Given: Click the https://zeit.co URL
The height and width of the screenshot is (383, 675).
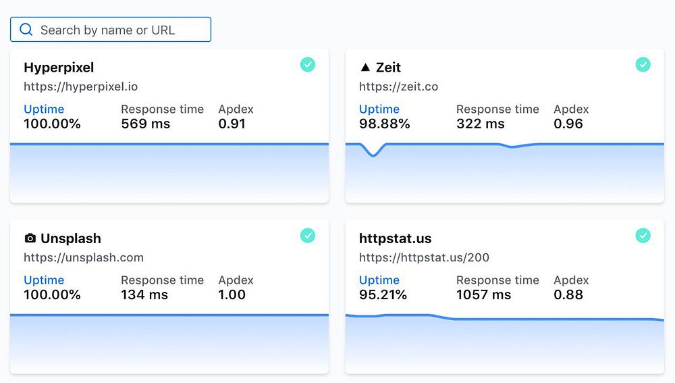Looking at the screenshot, I should click(x=399, y=86).
